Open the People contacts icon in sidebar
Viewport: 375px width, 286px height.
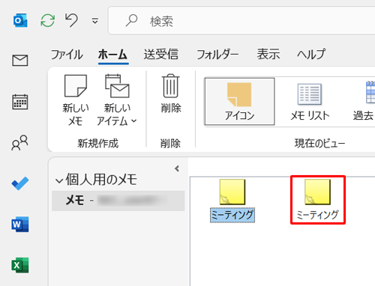pyautogui.click(x=19, y=143)
